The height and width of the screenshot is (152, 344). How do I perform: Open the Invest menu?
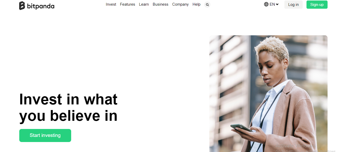pos(111,4)
